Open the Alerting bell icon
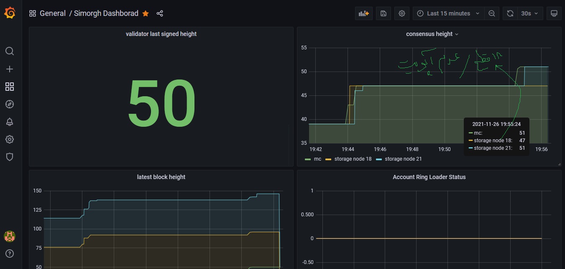Viewport: 565px width, 269px height. (x=10, y=122)
